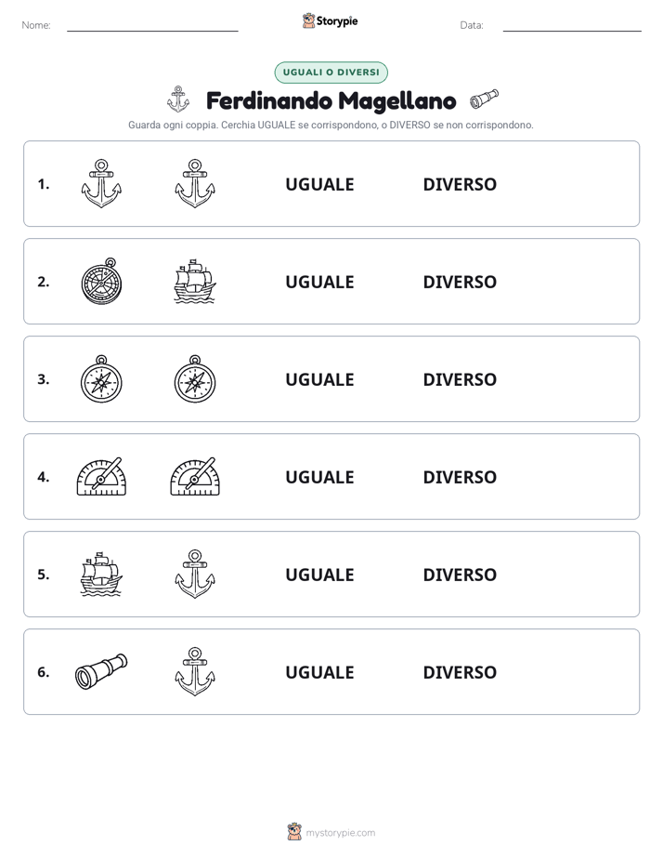Click the Nome input line
This screenshot has height=859, width=663.
coord(152,26)
